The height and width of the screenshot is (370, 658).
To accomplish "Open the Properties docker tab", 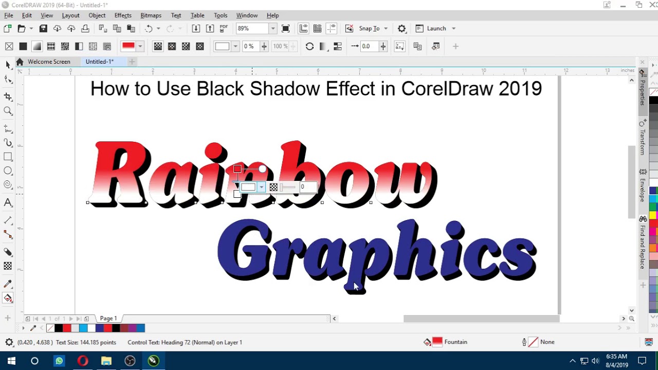I will [643, 88].
